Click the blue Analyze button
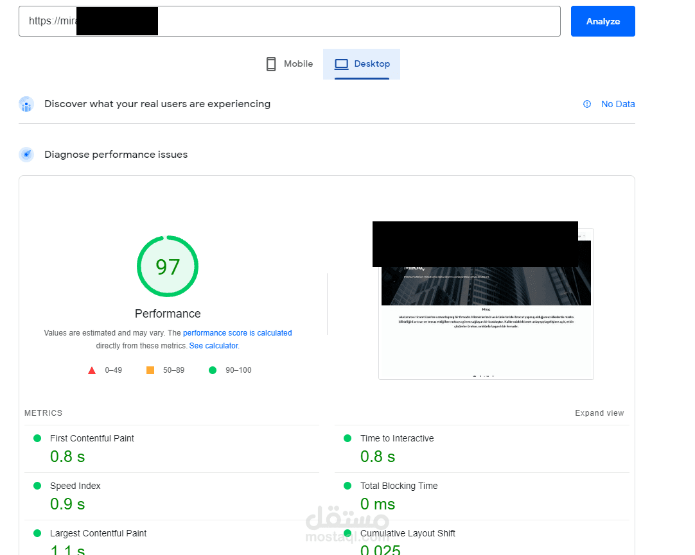 tap(603, 21)
